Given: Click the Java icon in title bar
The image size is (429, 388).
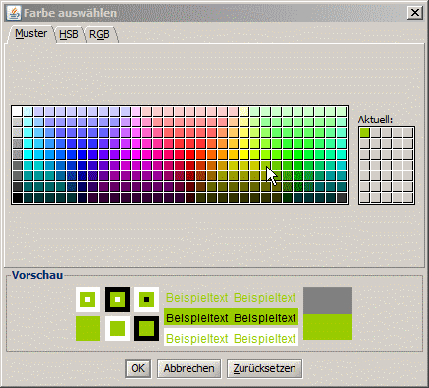Looking at the screenshot, I should coord(14,13).
